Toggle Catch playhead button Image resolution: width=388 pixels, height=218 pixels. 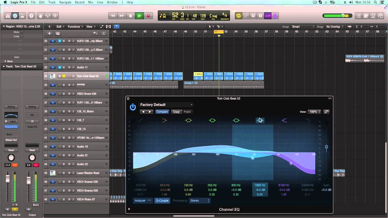click(116, 27)
